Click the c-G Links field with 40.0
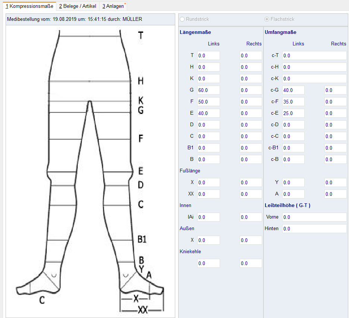 (x=293, y=90)
